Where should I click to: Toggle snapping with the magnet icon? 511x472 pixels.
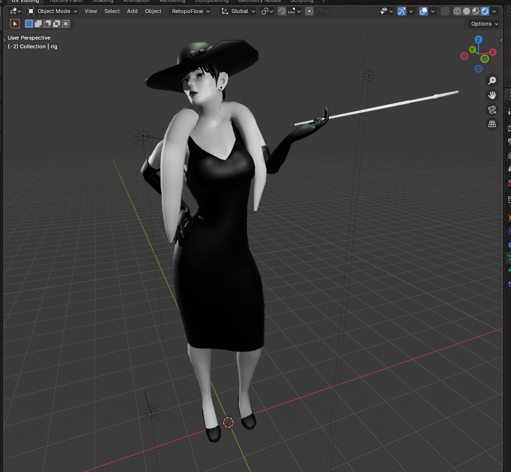pyautogui.click(x=281, y=12)
